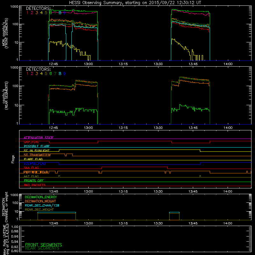Click the '10' y-axis value on decimation plot

click(16, 212)
